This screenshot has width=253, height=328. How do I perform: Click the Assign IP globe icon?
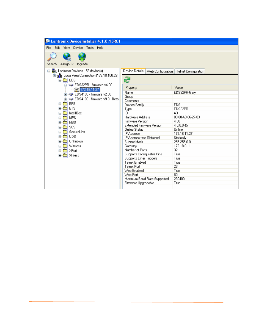(x=67, y=57)
